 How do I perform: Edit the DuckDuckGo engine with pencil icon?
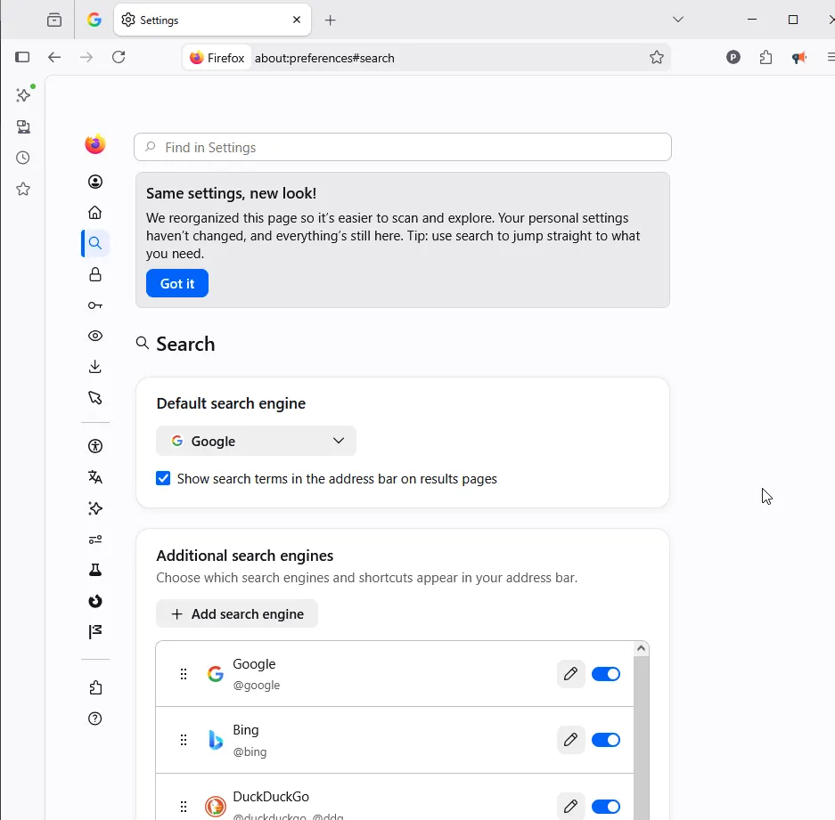pyautogui.click(x=571, y=806)
